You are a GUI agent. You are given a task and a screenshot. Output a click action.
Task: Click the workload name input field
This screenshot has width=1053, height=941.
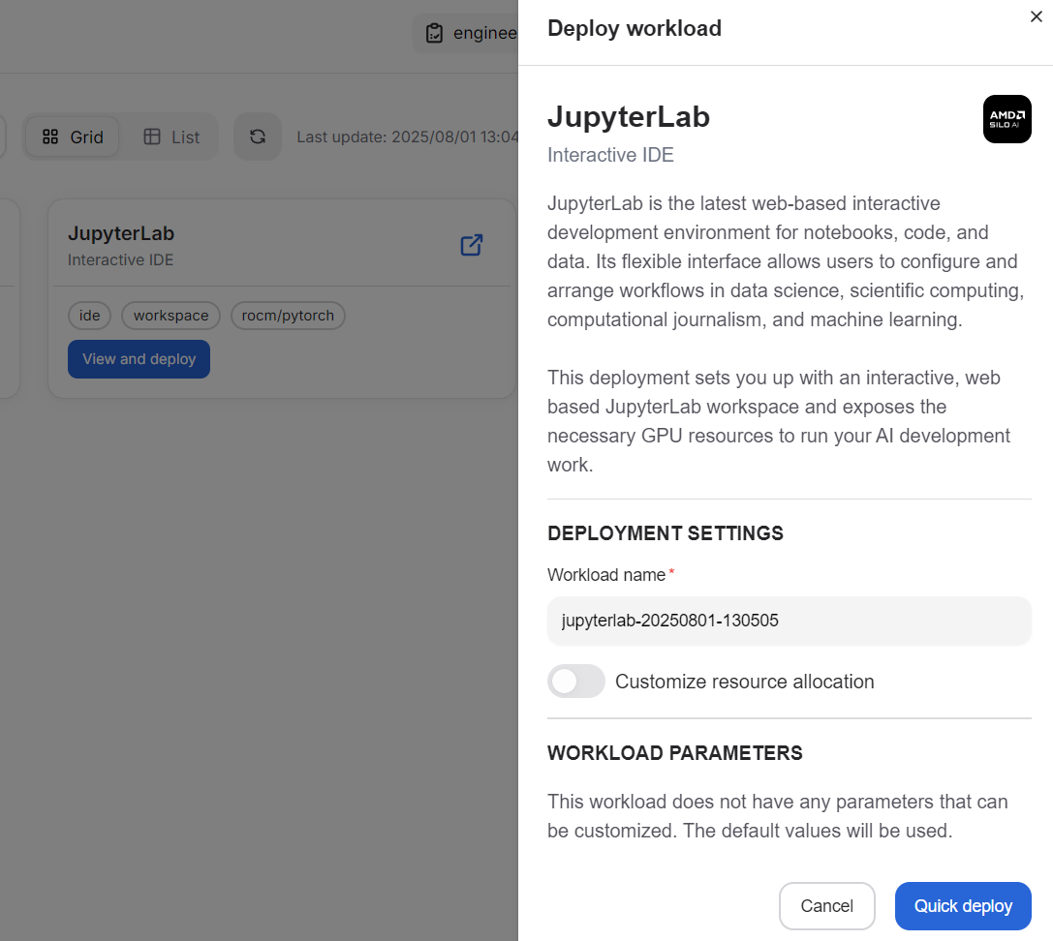pos(790,621)
